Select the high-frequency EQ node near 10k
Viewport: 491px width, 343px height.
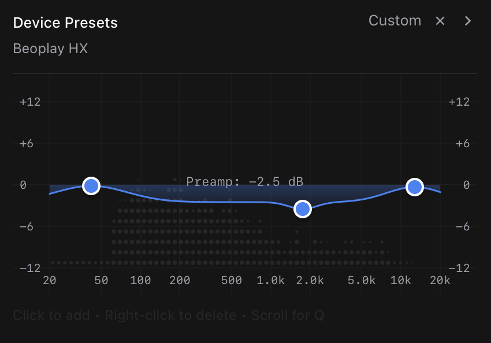click(x=414, y=187)
